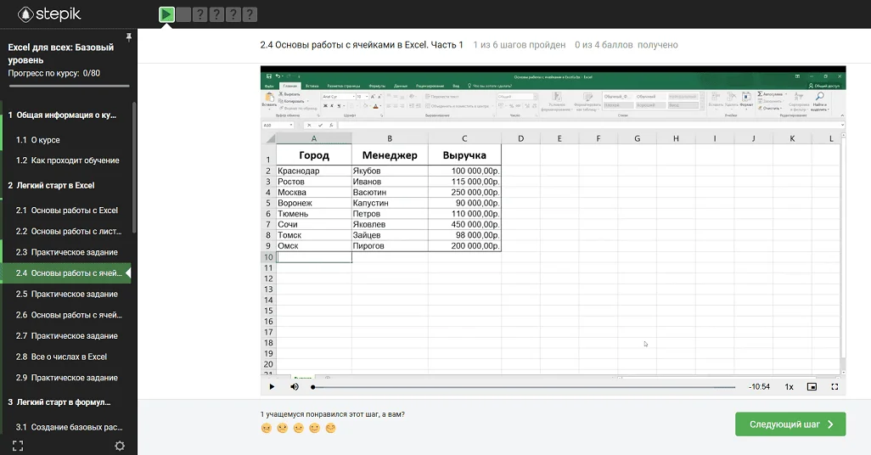Mute the video sound
Image resolution: width=871 pixels, height=455 pixels.
pos(295,386)
